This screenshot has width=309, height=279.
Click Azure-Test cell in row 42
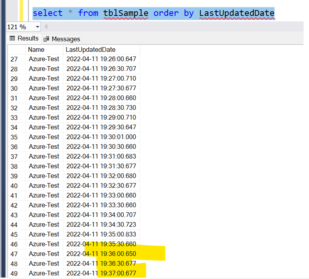[44, 205]
